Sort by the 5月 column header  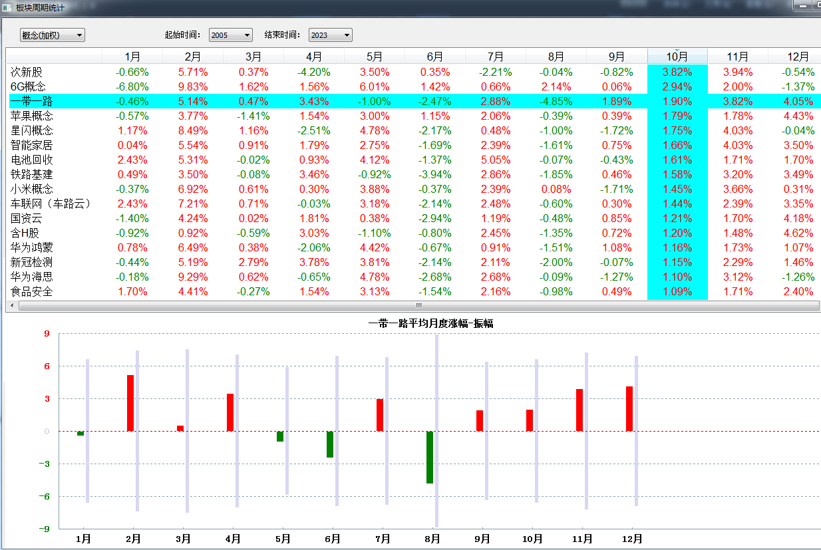click(375, 57)
